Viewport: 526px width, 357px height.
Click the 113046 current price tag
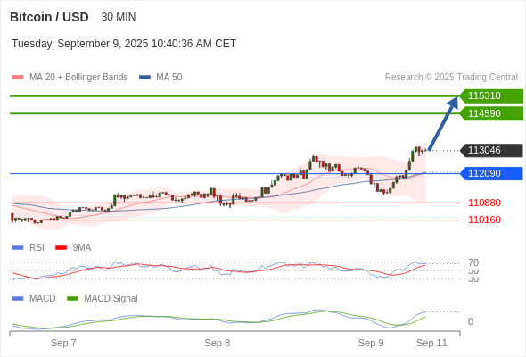pyautogui.click(x=491, y=150)
